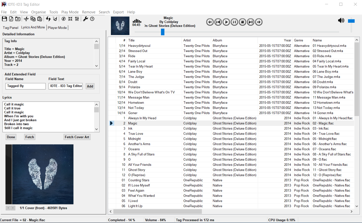The height and width of the screenshot is (223, 362).
Task: Sort by the Album column header
Action: (x=234, y=40)
